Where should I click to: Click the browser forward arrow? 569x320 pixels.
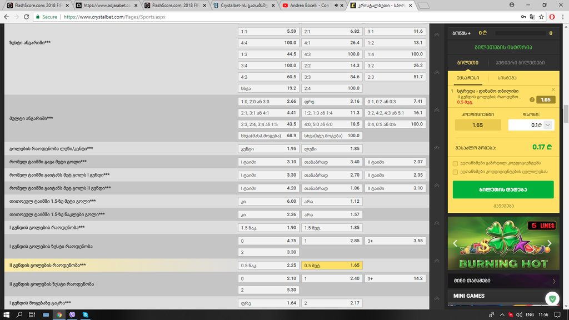pos(16,17)
